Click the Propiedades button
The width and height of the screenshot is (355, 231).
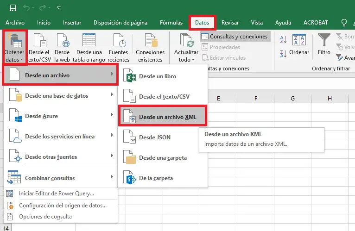[221, 47]
